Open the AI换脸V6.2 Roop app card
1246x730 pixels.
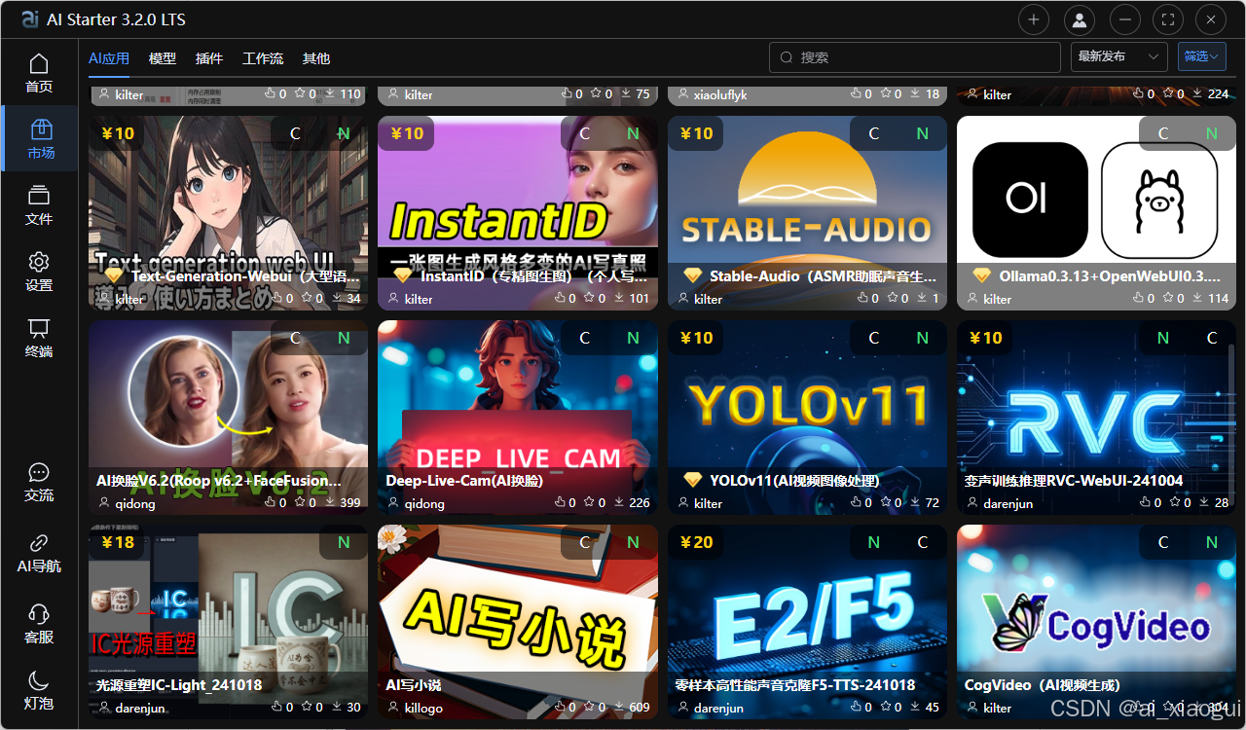coord(229,418)
